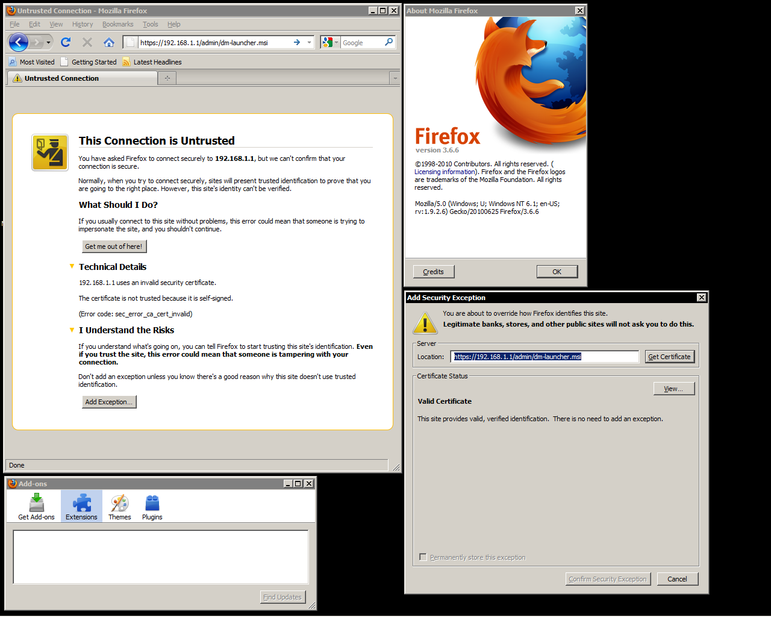Image resolution: width=771 pixels, height=617 pixels.
Task: Open the Bookmarks menu
Action: 117,24
